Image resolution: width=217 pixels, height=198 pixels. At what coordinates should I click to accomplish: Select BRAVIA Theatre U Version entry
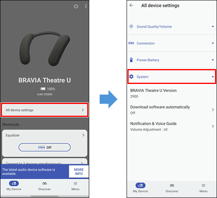[x=172, y=93]
